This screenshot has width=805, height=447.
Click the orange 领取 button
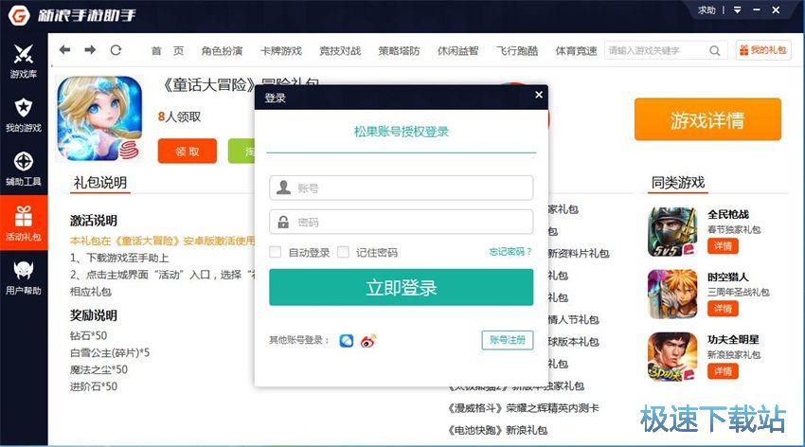tap(188, 151)
